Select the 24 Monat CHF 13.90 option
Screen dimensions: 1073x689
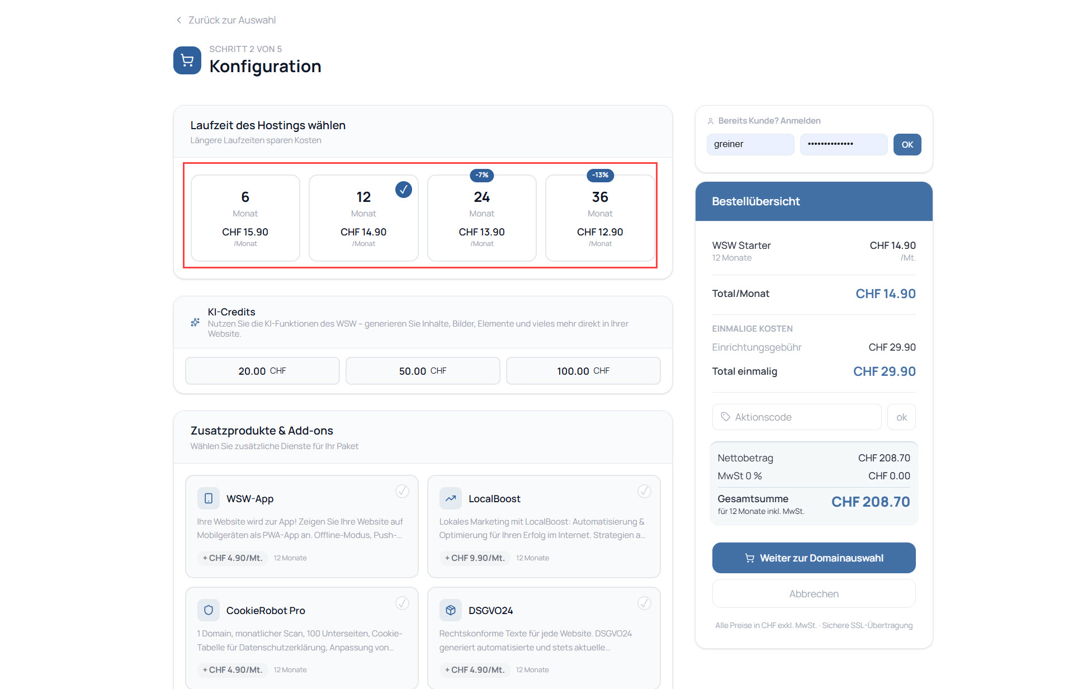tap(481, 218)
